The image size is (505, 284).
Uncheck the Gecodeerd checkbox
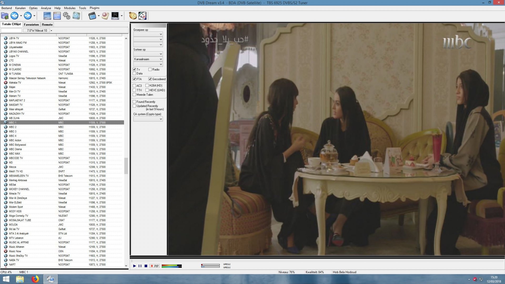(150, 79)
